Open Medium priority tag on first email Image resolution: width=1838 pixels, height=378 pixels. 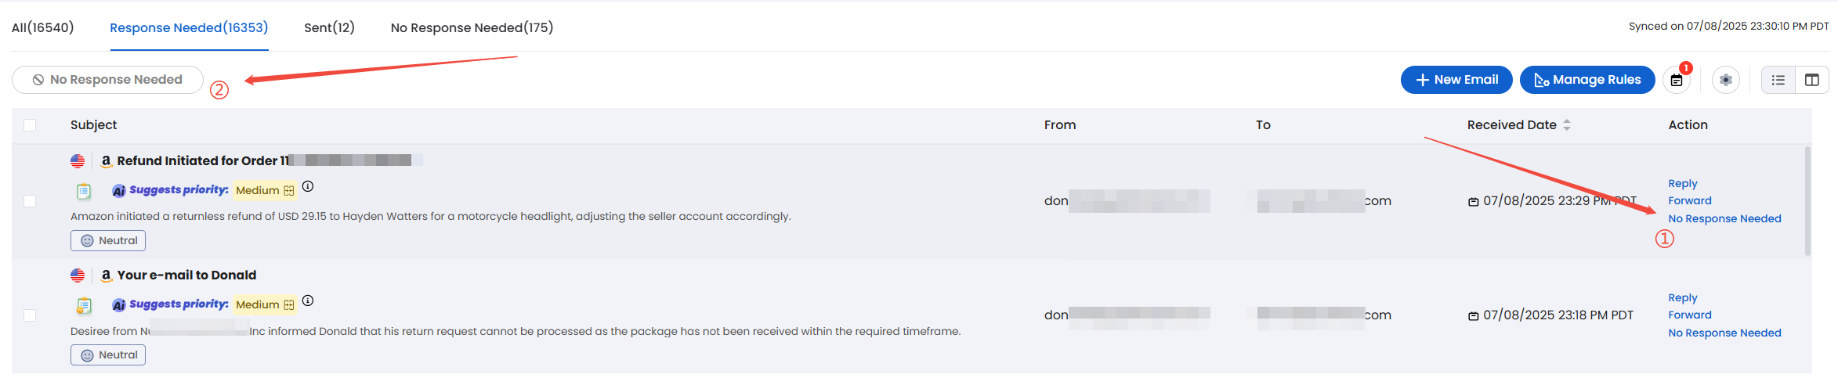click(x=265, y=190)
